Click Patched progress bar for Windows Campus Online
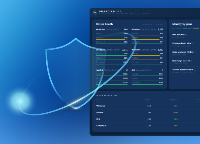 147,39
